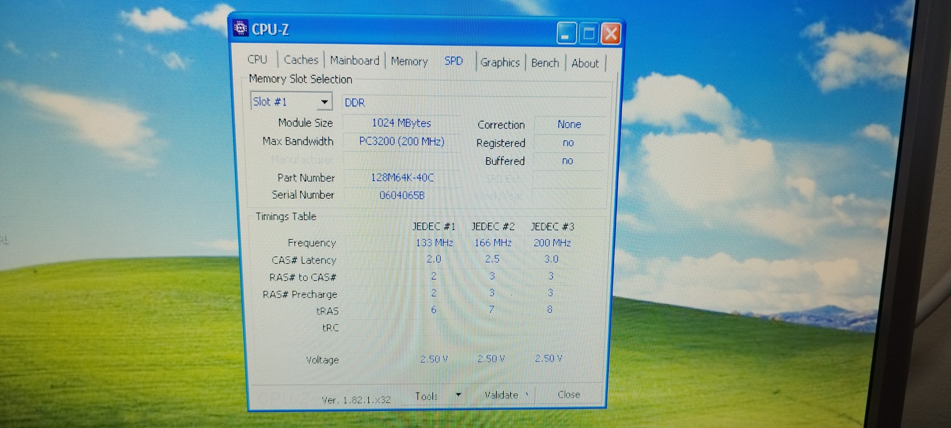Minimize the CPU-Z window
Screen dimensions: 951x428
(566, 33)
